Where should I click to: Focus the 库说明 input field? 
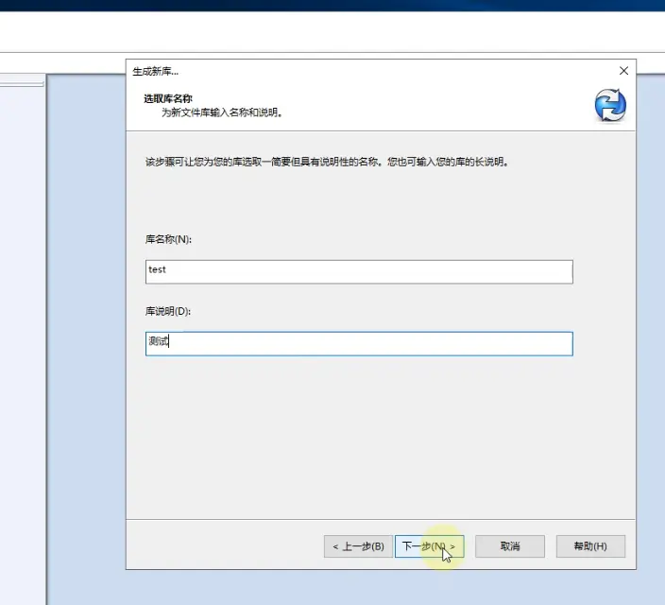click(x=359, y=343)
